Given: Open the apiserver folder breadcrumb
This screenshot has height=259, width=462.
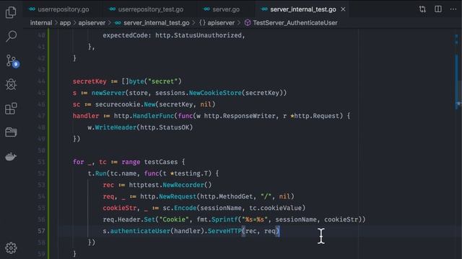Looking at the screenshot, I should coord(92,23).
